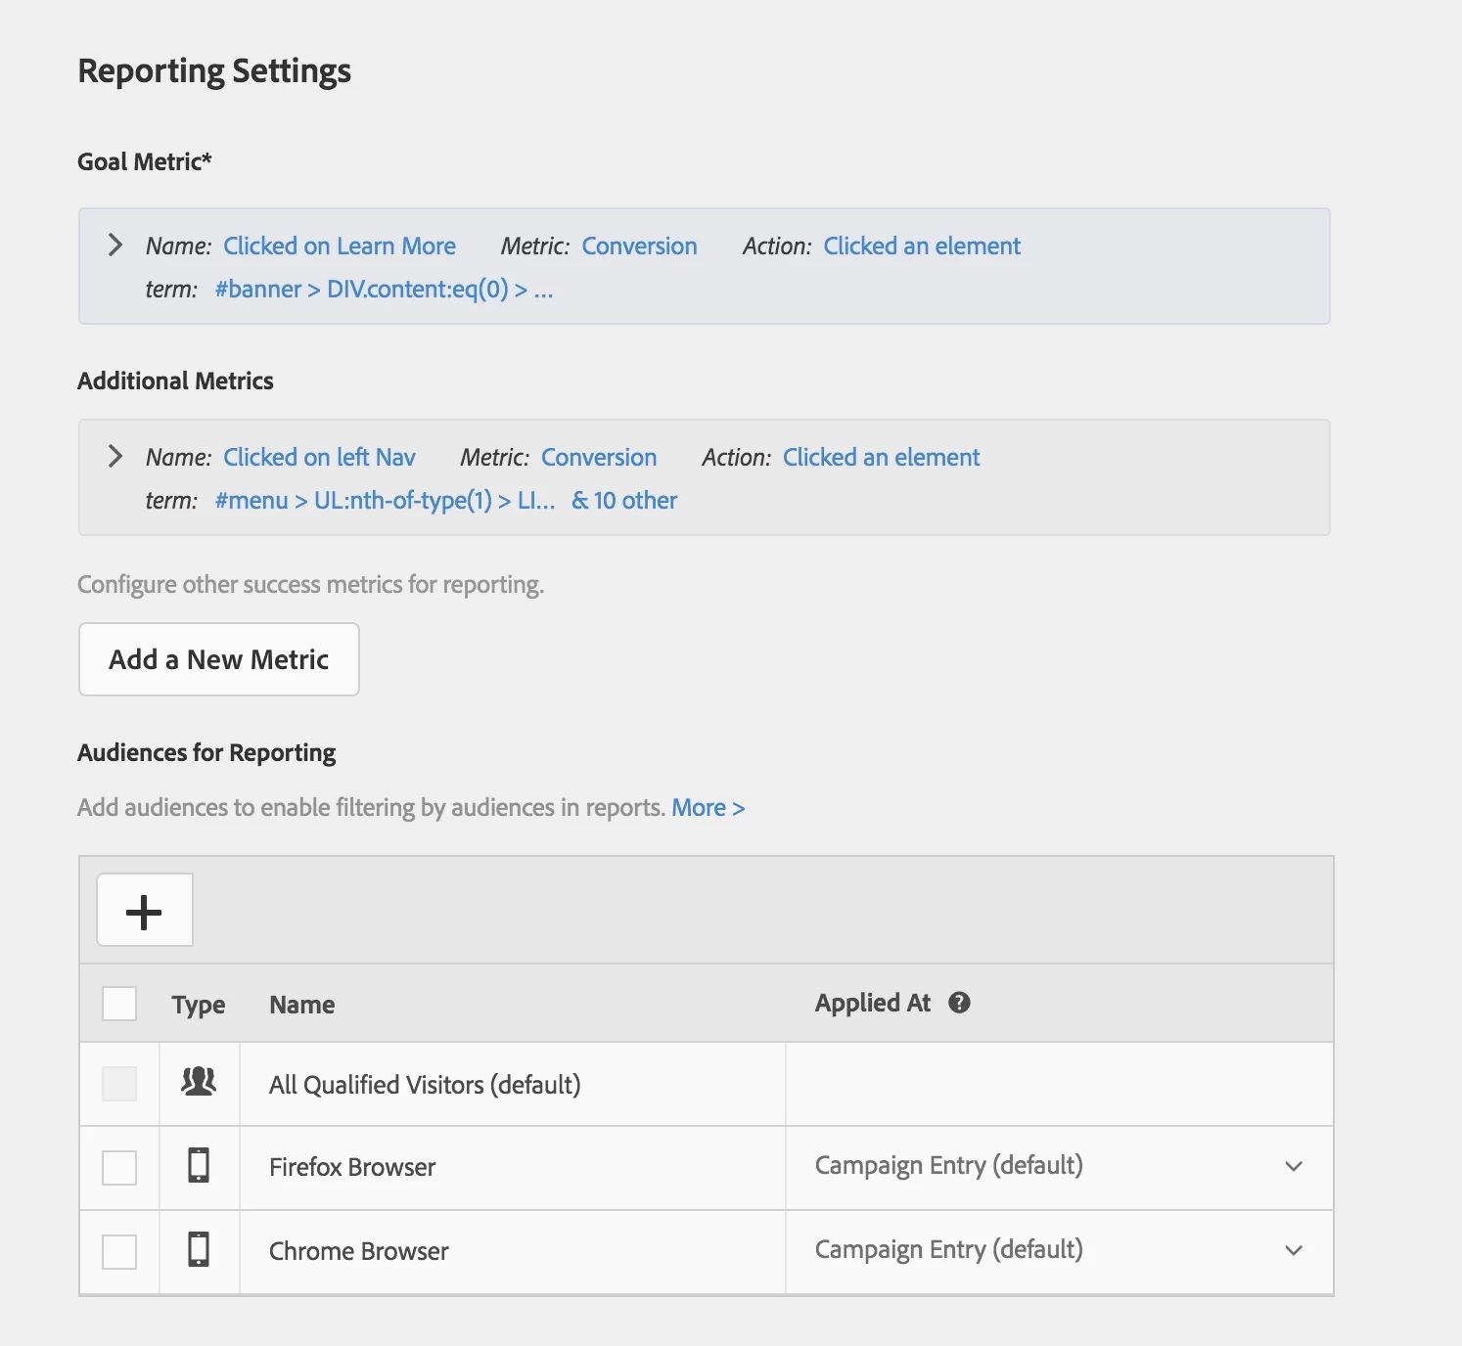Click the Chrome Browser device type icon
1462x1346 pixels.
tap(199, 1250)
